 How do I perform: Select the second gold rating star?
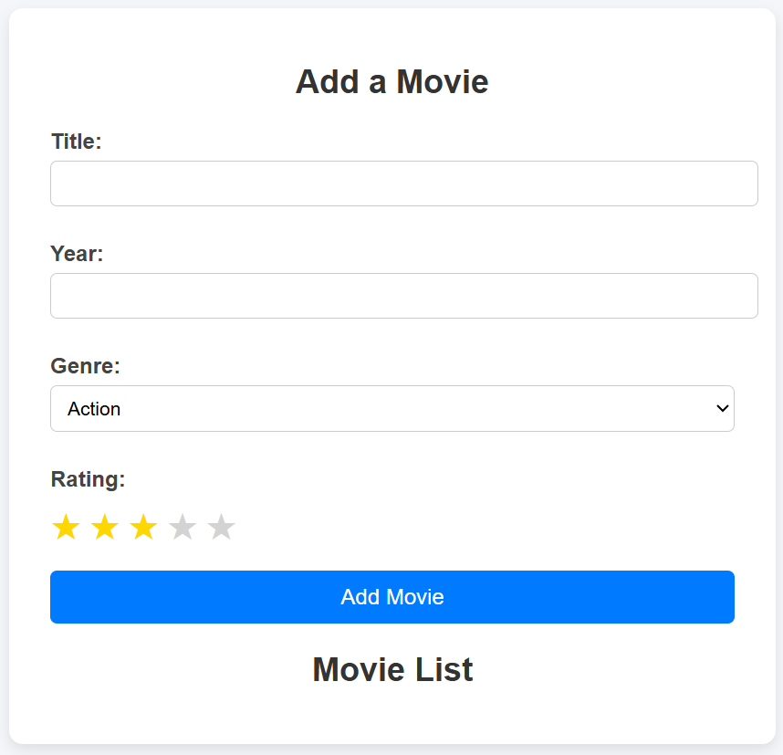click(105, 528)
